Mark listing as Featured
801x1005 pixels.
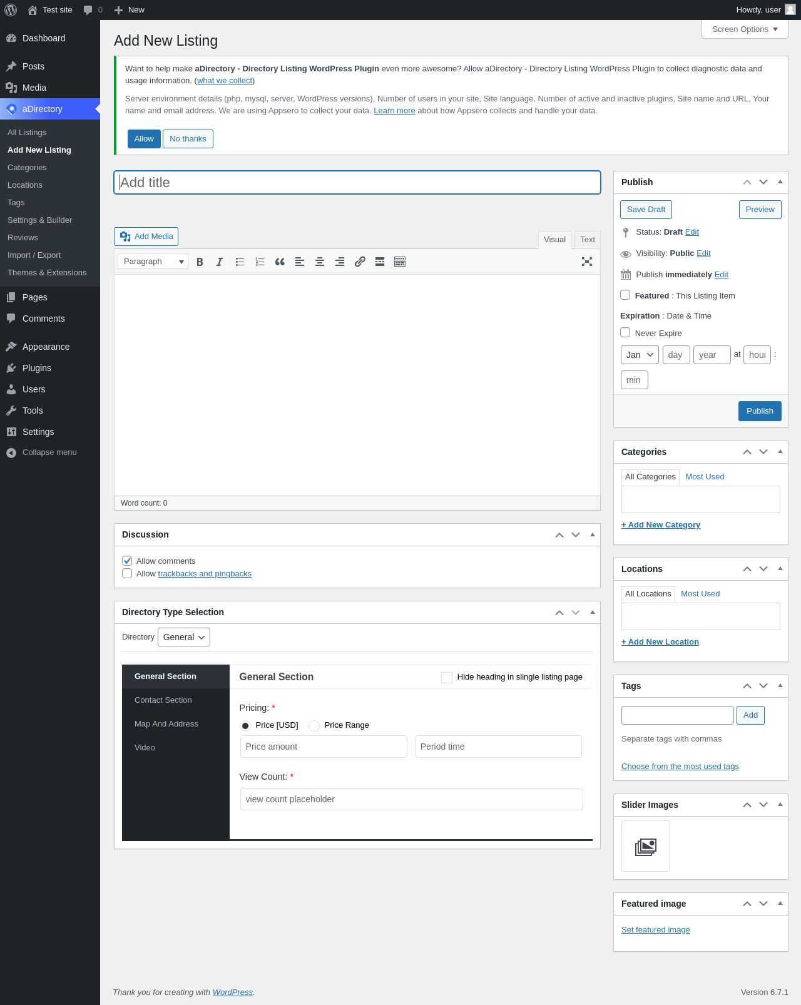click(625, 295)
